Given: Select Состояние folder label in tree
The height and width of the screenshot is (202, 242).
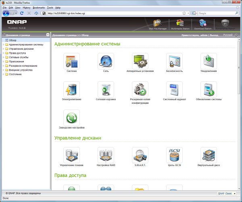Looking at the screenshot, I should pyautogui.click(x=15, y=74).
